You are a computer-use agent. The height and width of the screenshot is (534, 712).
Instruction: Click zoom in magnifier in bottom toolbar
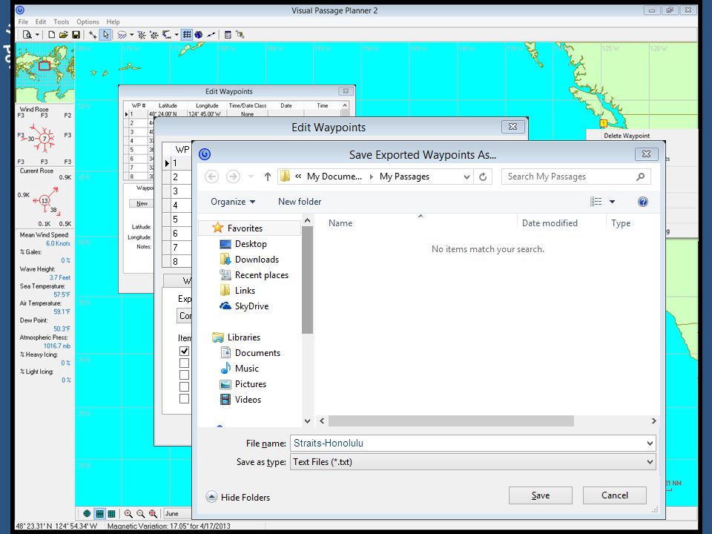coord(128,513)
